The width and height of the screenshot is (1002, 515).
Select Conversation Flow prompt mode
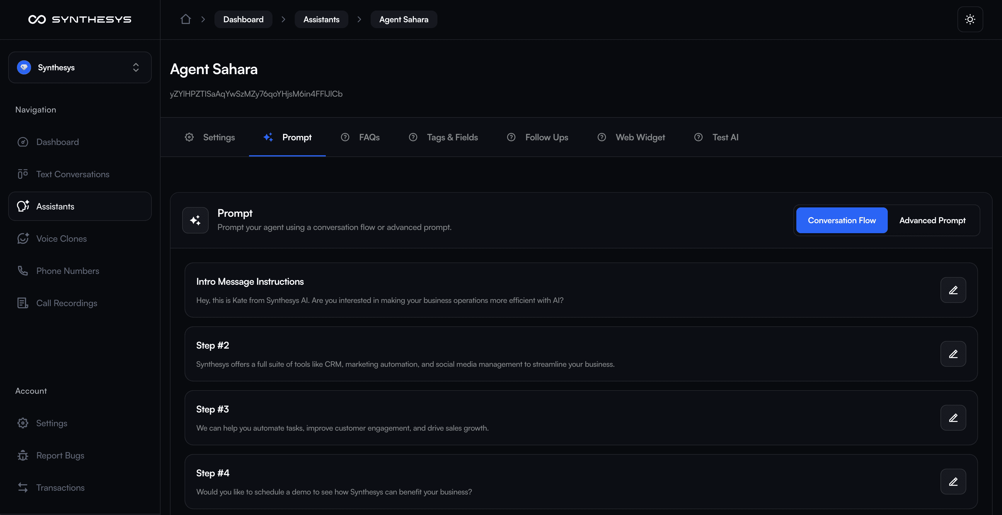click(x=841, y=220)
